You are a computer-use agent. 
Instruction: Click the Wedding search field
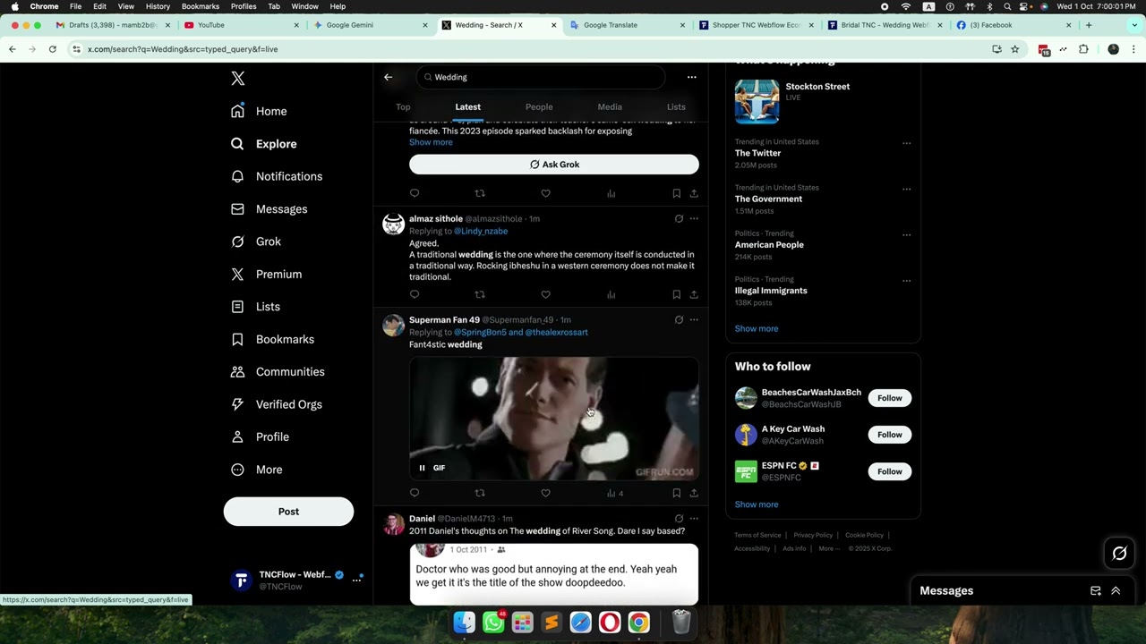[x=541, y=77]
